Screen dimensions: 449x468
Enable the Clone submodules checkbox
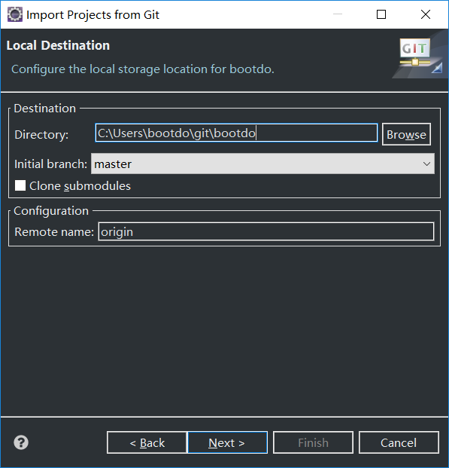coord(20,185)
